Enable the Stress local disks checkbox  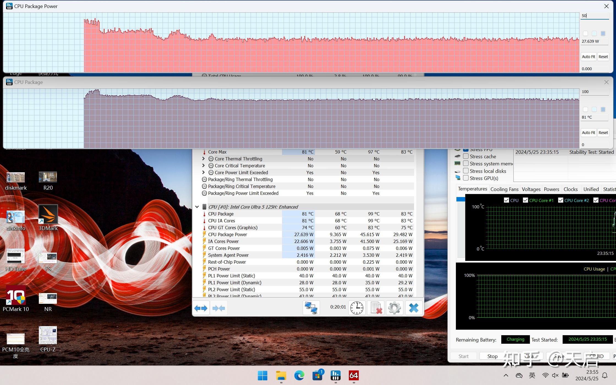(x=466, y=171)
